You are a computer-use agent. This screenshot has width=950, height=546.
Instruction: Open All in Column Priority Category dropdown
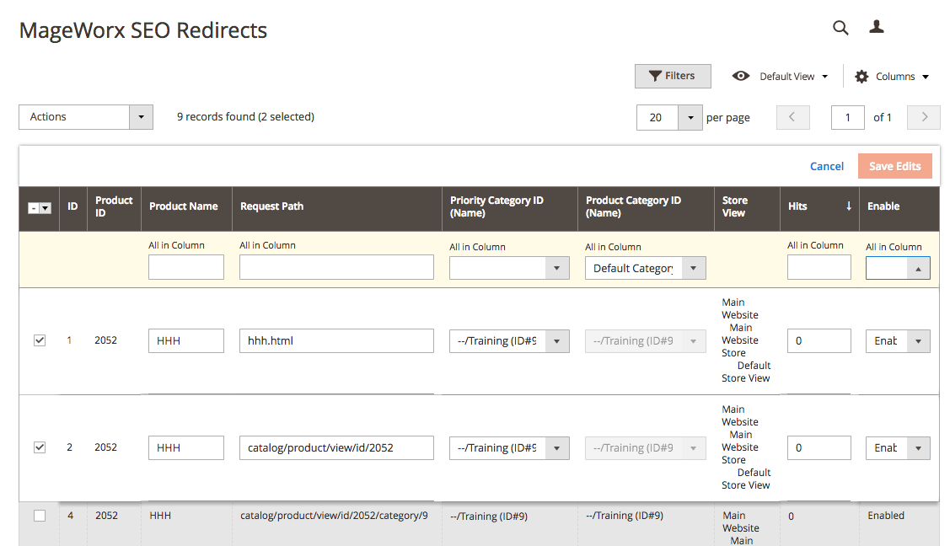pyautogui.click(x=509, y=268)
